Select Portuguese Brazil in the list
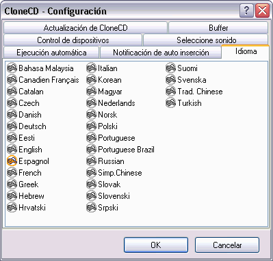 120,150
